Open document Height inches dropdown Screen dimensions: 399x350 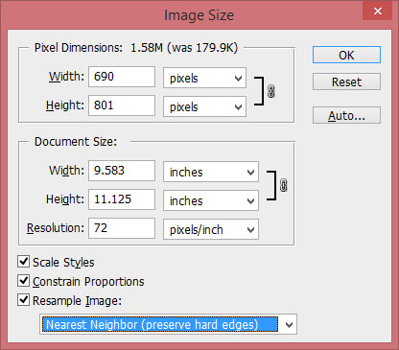point(211,200)
